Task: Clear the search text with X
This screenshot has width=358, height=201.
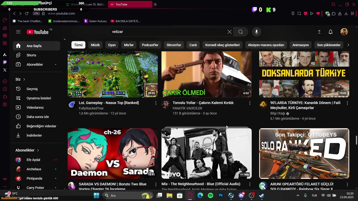Action: point(229,32)
